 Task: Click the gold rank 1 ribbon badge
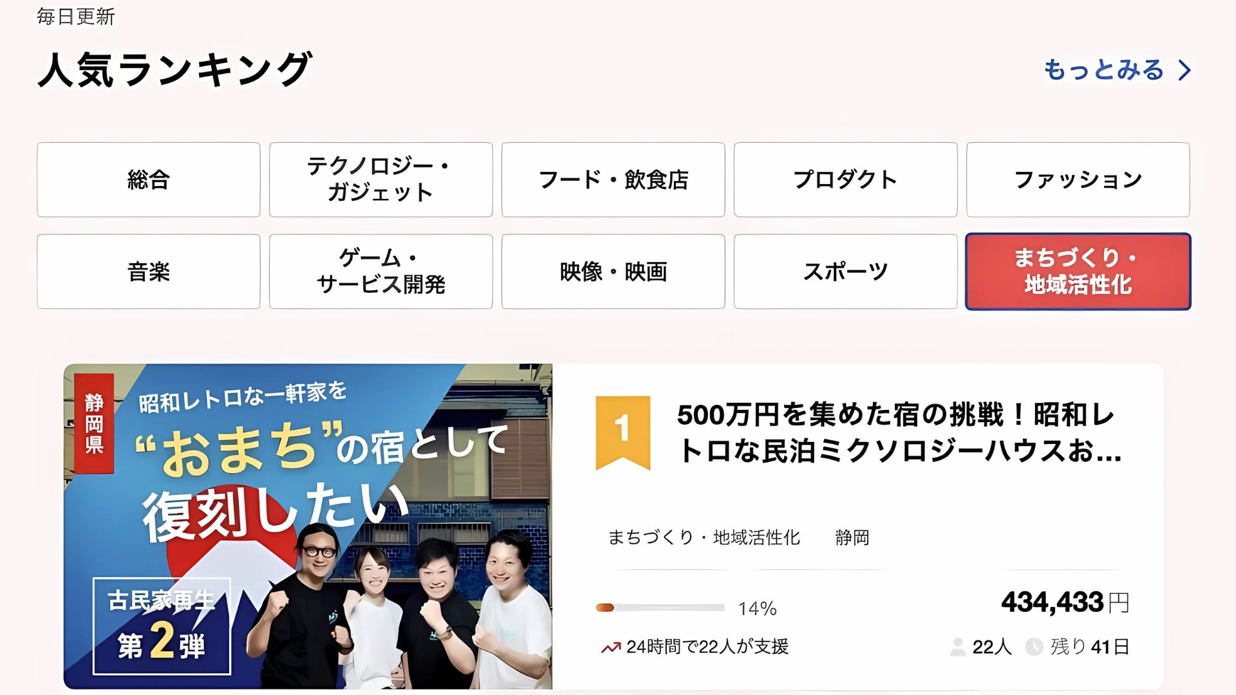[x=623, y=432]
